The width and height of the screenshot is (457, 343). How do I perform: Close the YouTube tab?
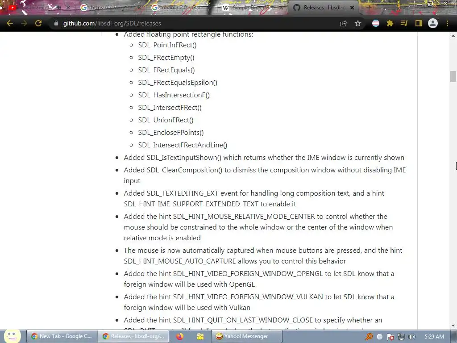(68, 8)
